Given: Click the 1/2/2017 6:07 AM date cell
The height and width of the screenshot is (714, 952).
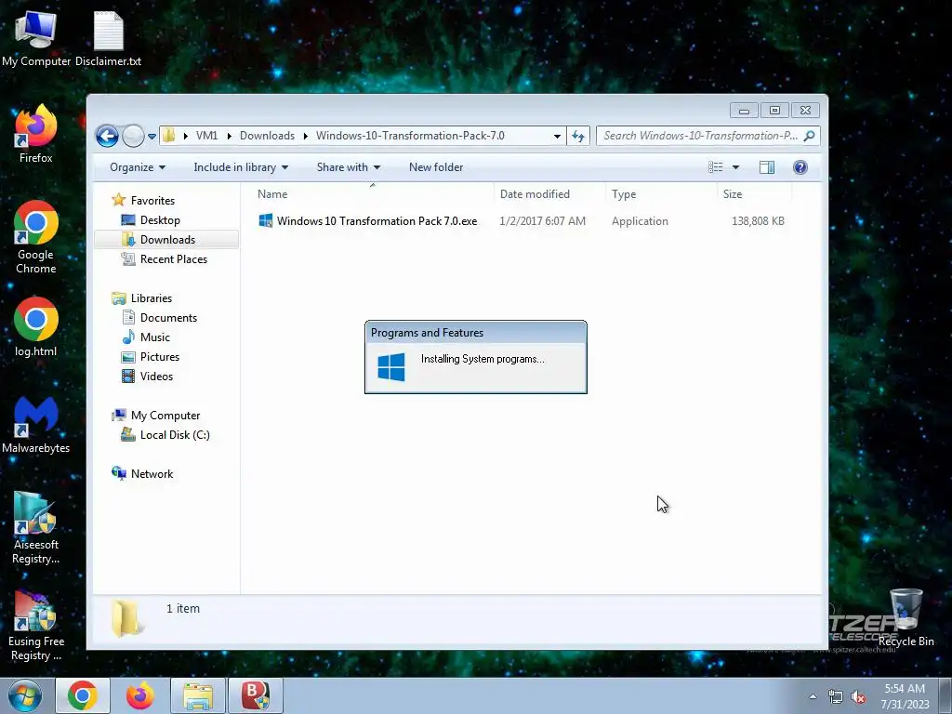Looking at the screenshot, I should [542, 221].
